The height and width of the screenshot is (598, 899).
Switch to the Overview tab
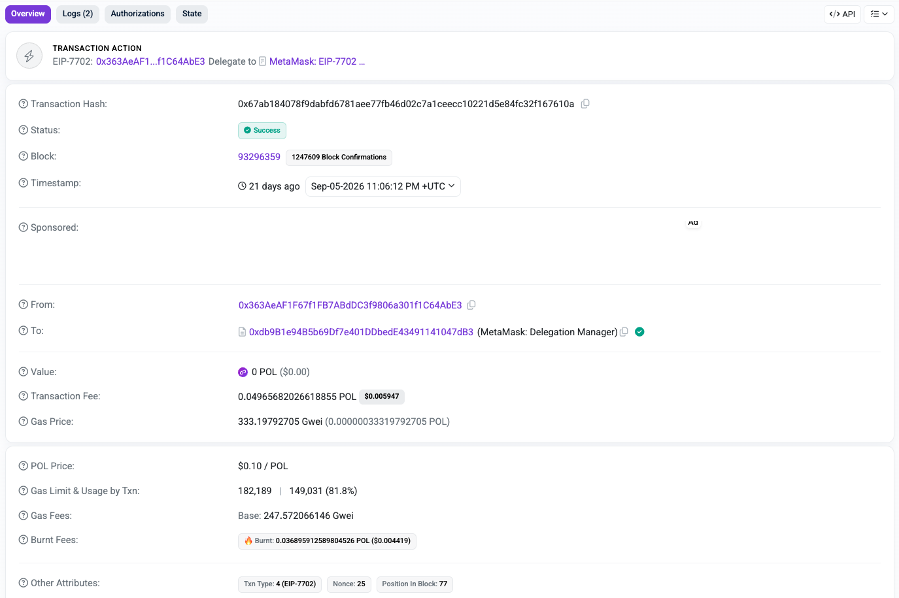(28, 14)
